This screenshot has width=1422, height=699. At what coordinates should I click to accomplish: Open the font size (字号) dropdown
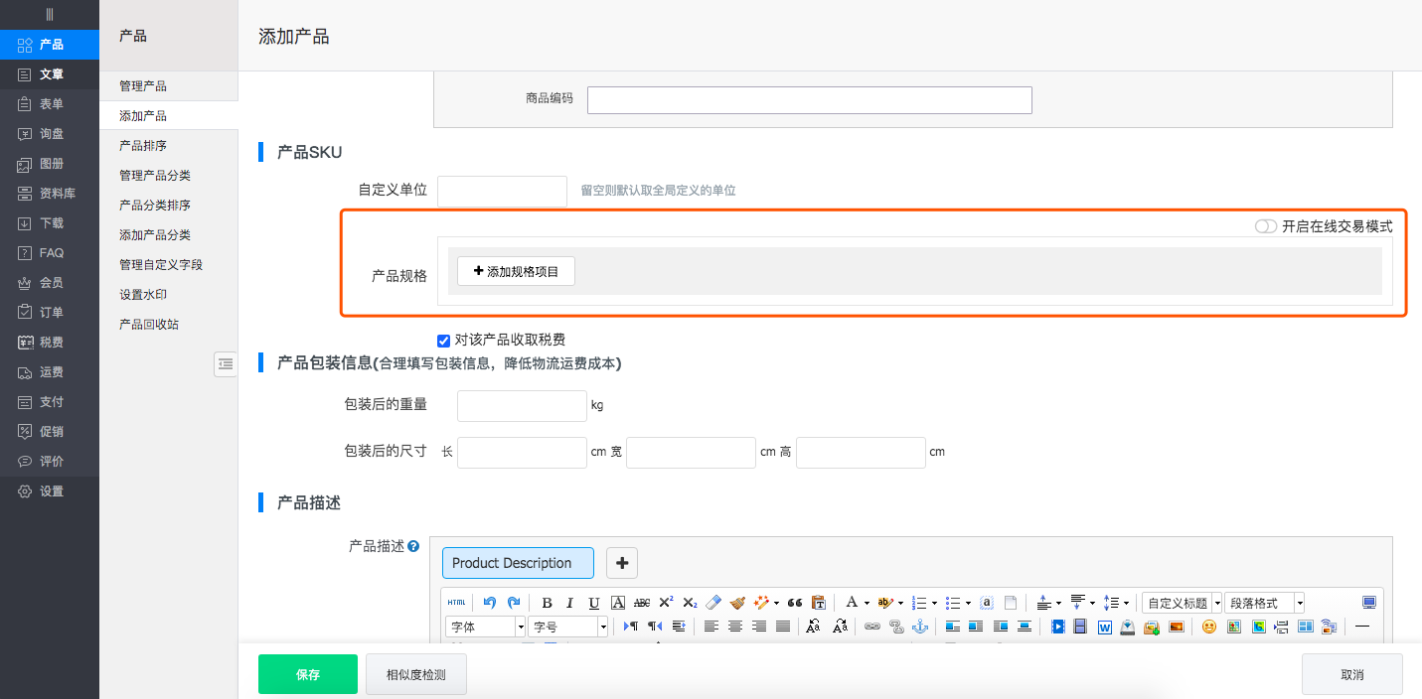(x=568, y=627)
